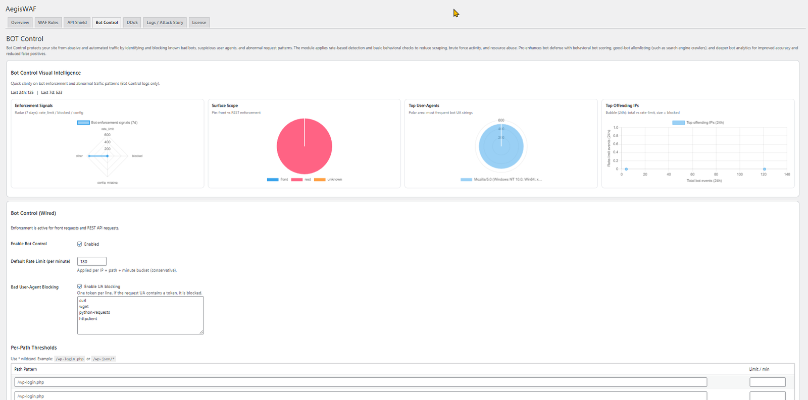Image resolution: width=808 pixels, height=400 pixels.
Task: Click the Mozilla/5.0 user-agent legend swatch
Action: 466,180
